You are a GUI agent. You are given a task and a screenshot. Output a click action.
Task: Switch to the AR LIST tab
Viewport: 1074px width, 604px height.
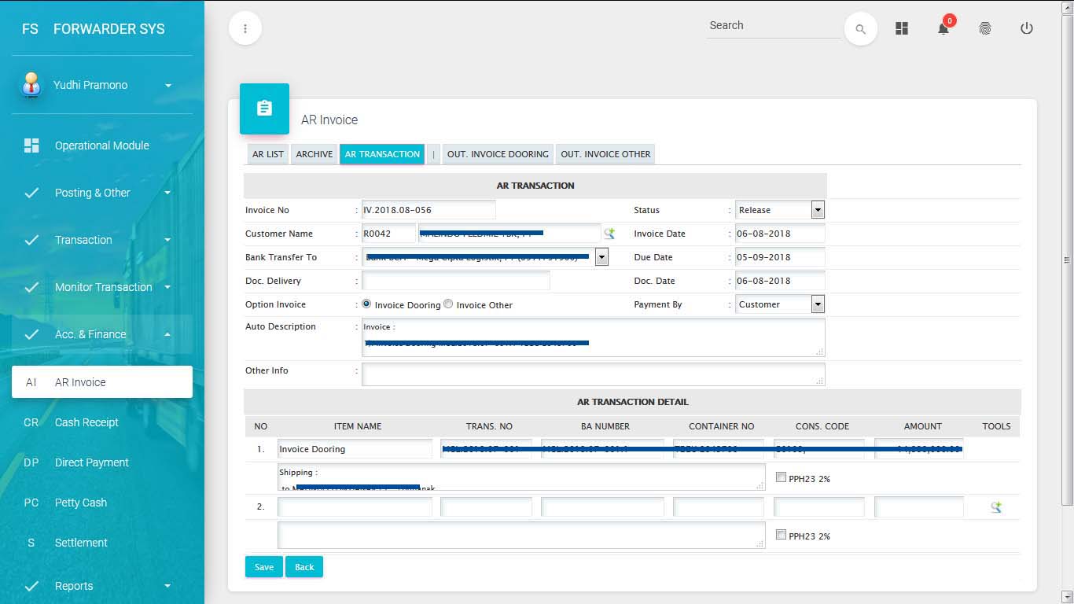(267, 154)
